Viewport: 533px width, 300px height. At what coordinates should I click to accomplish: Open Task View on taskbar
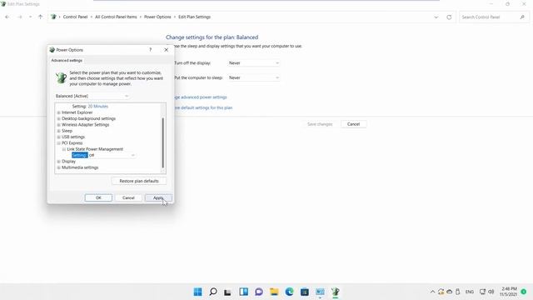click(227, 292)
